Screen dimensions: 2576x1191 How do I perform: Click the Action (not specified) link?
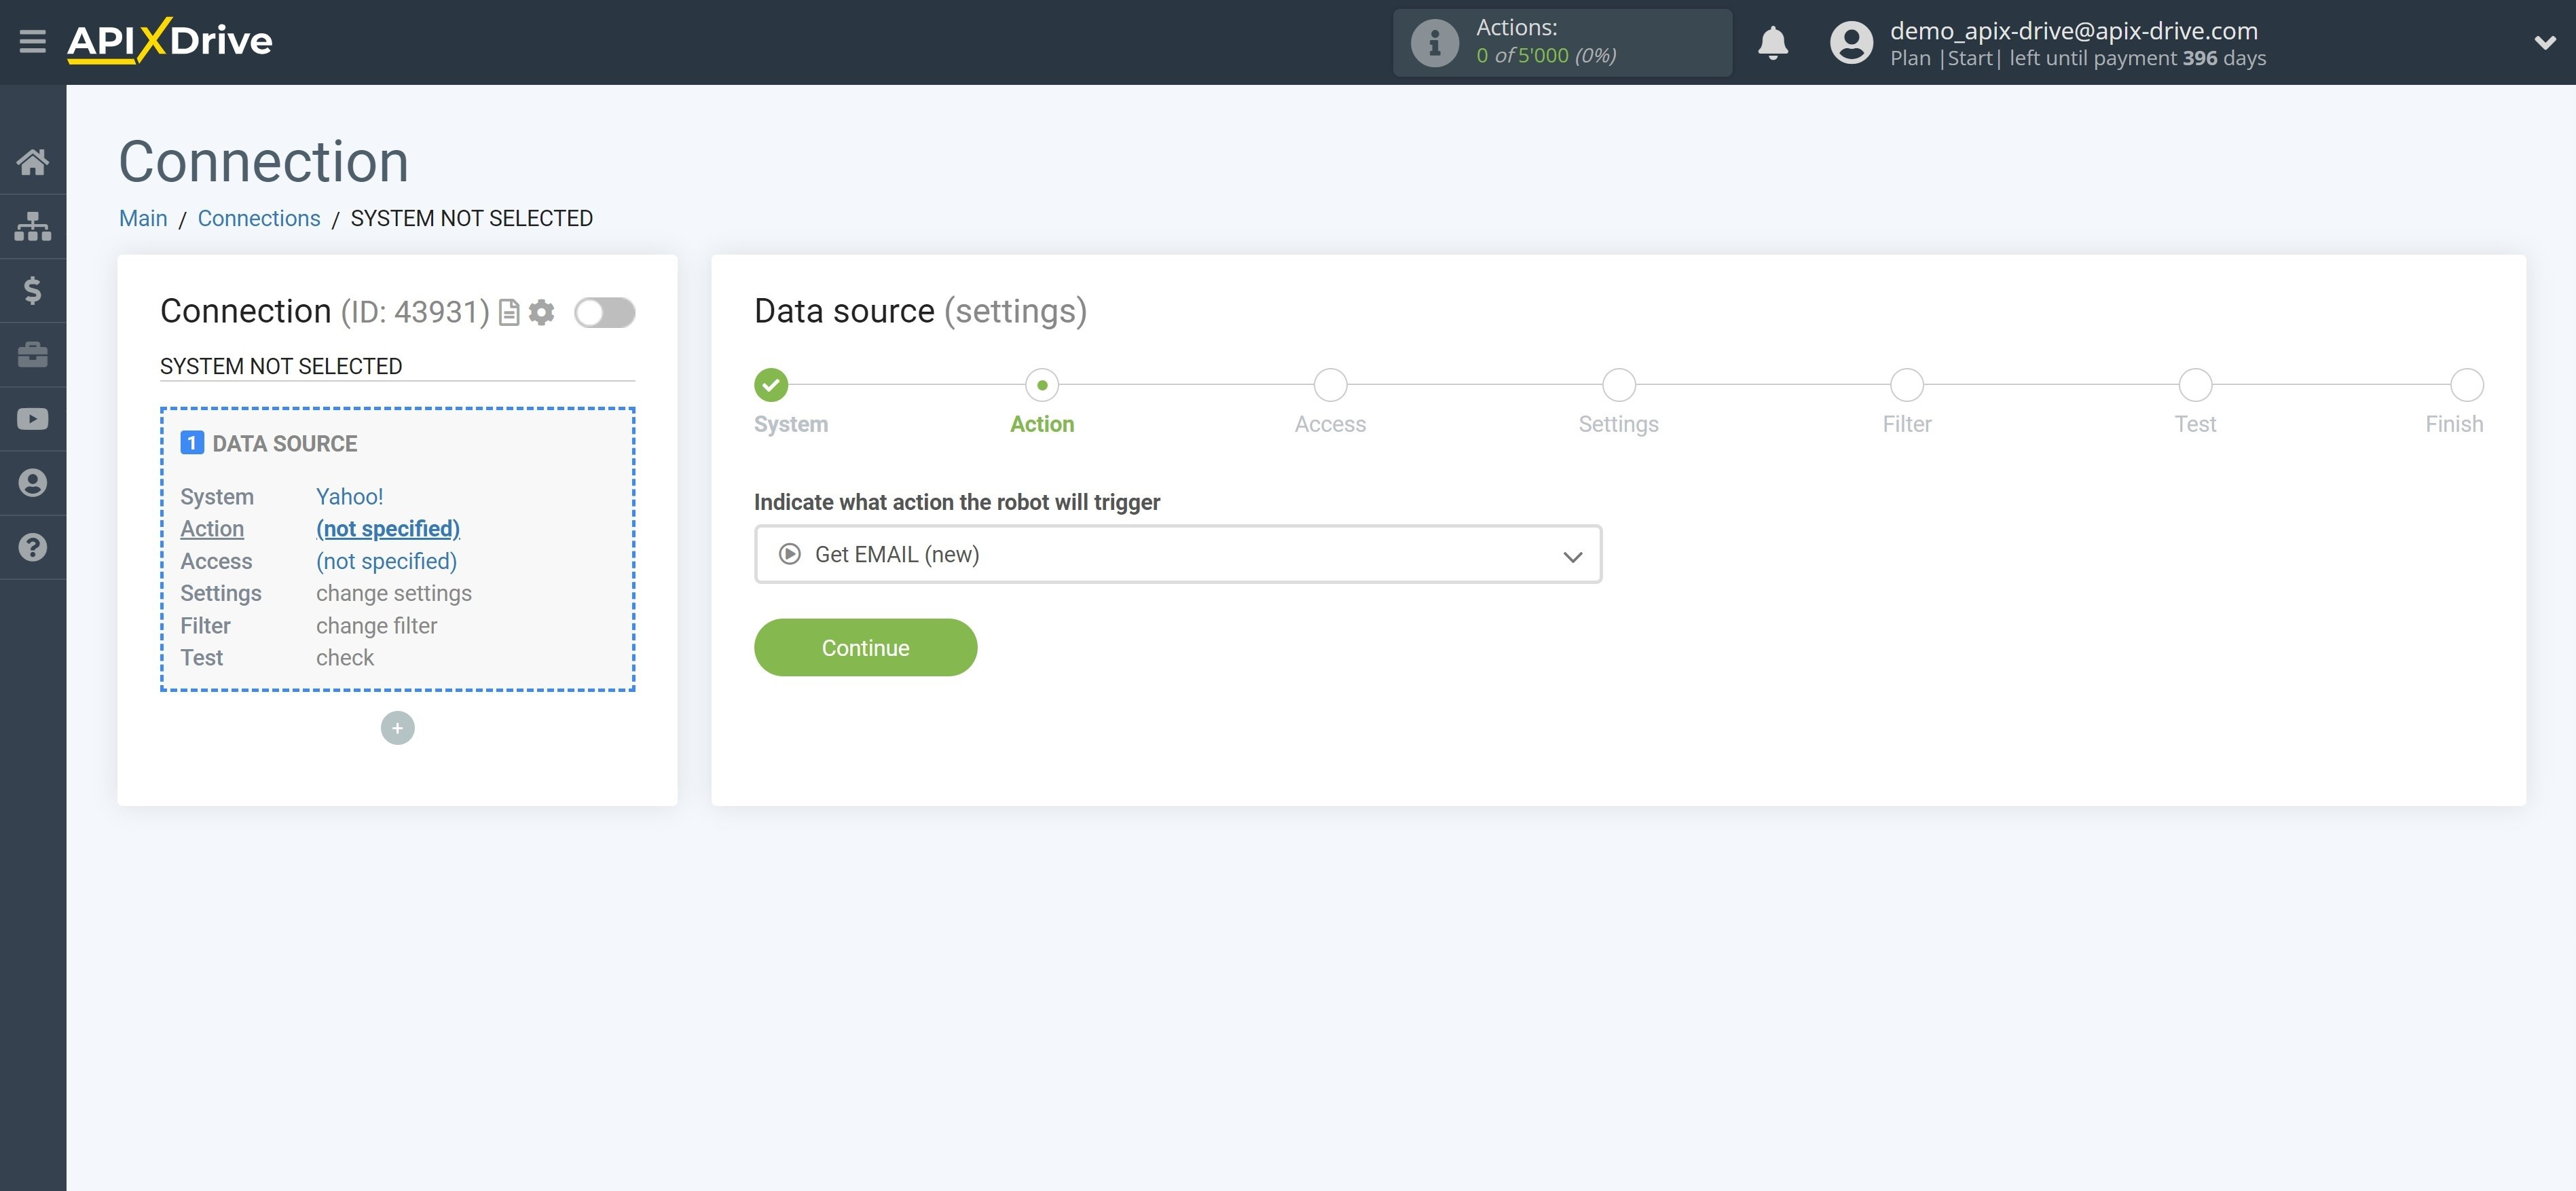click(x=388, y=529)
